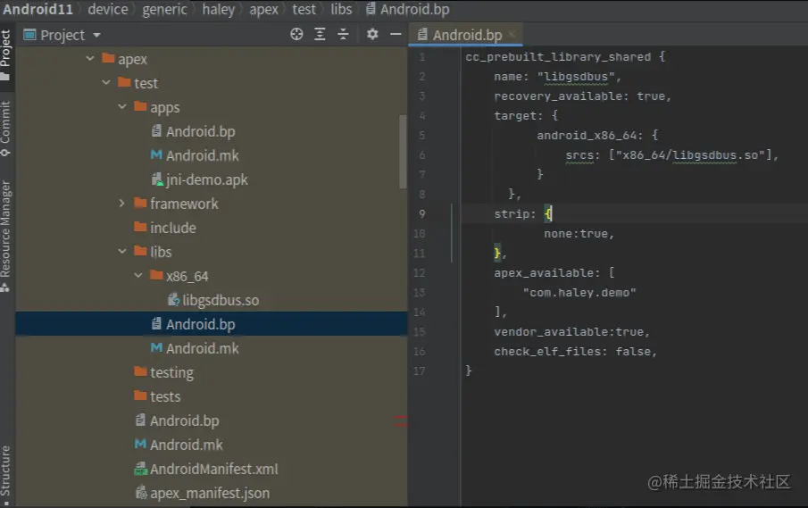Click on '"com.haley.demo"' string
This screenshot has height=508, width=808.
579,293
